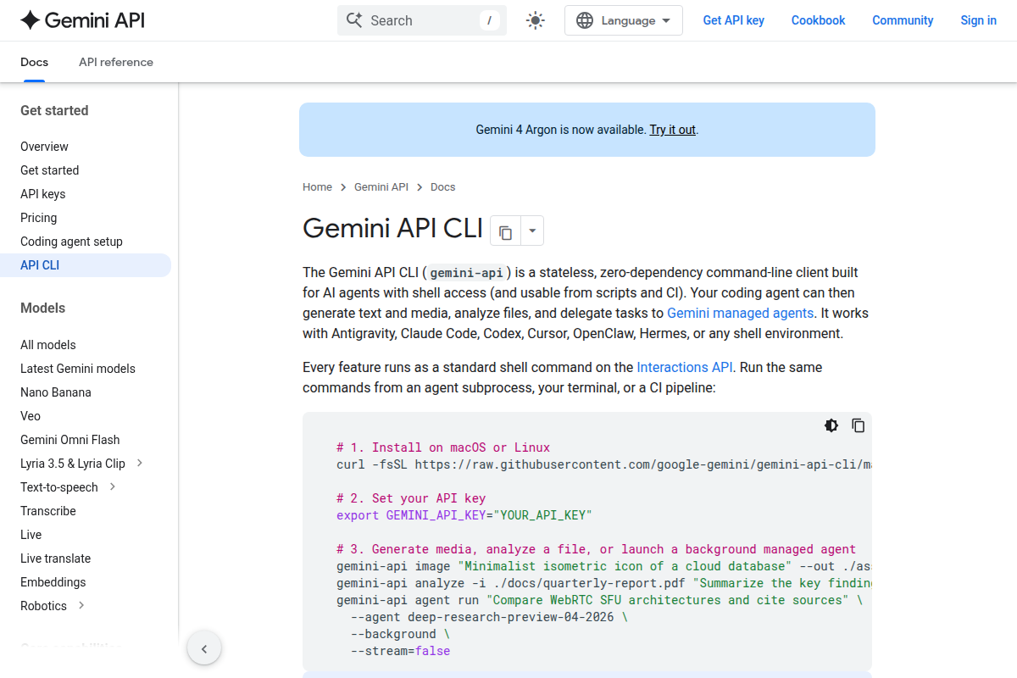The image size is (1017, 678).
Task: Click Sign in
Action: pyautogui.click(x=978, y=20)
